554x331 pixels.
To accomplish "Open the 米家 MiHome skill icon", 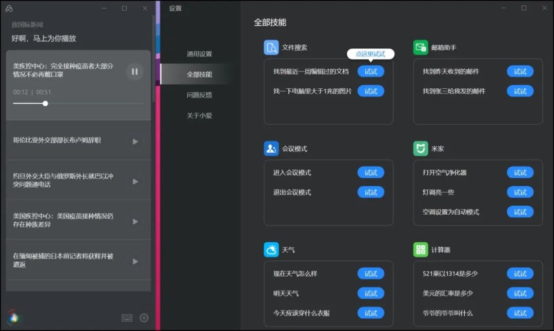I will pos(421,148).
